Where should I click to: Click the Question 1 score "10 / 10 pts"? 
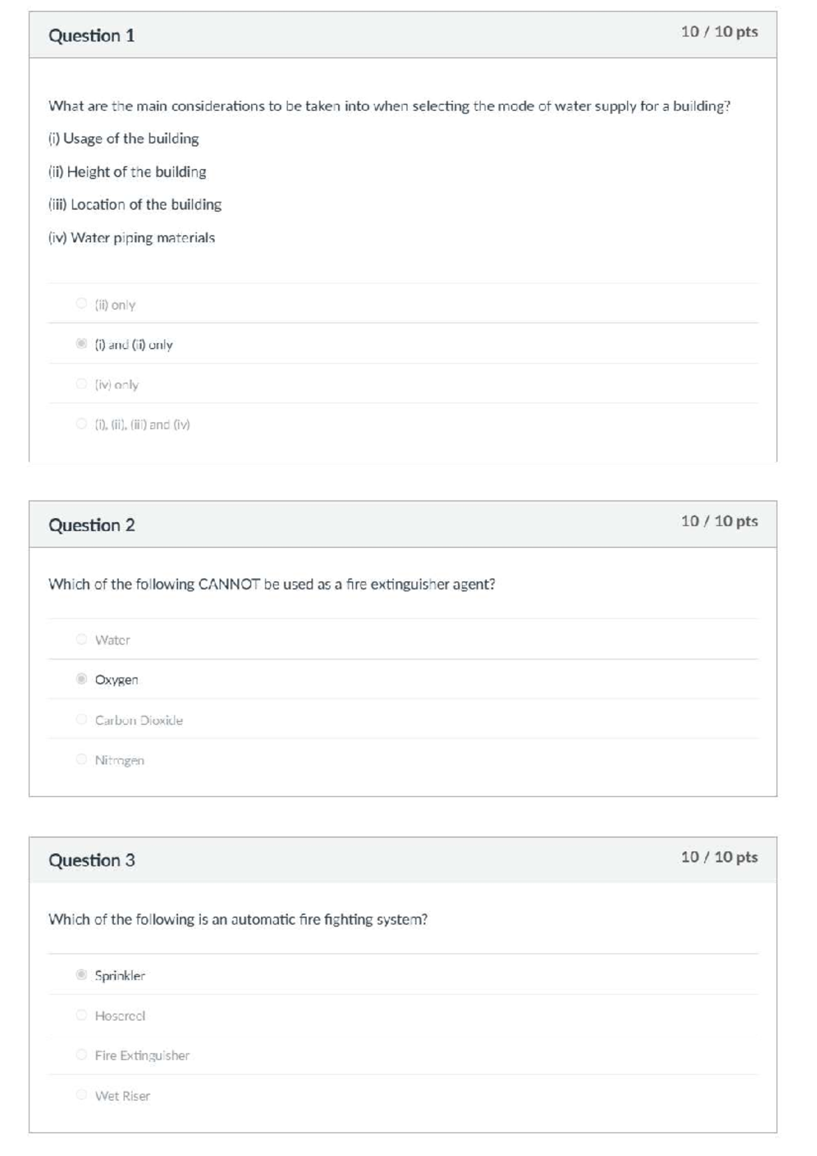[x=719, y=31]
